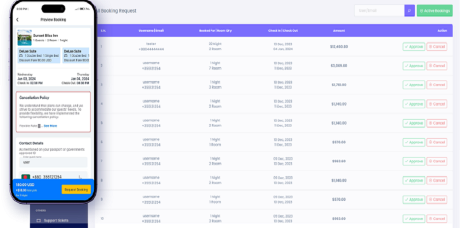This screenshot has width=460, height=228.
Task: Click the '04 Jan, 2024' check-out date
Action: pyautogui.click(x=283, y=49)
